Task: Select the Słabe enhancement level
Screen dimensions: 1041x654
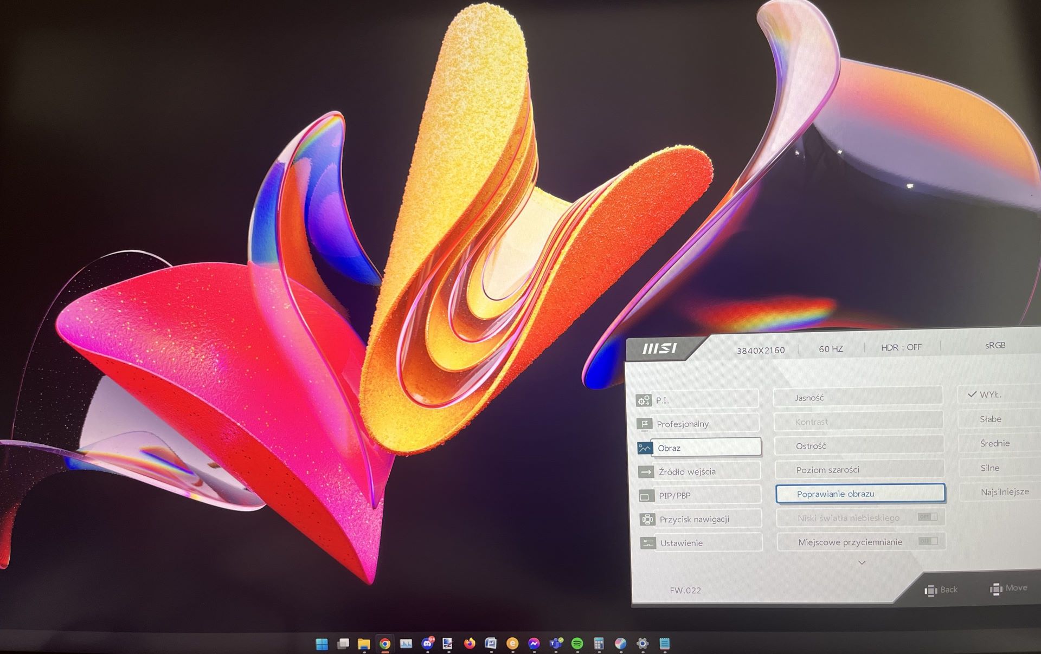Action: coord(1000,419)
